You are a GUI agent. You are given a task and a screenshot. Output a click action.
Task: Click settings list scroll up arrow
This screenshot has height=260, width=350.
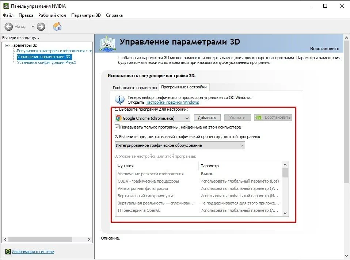285,165
